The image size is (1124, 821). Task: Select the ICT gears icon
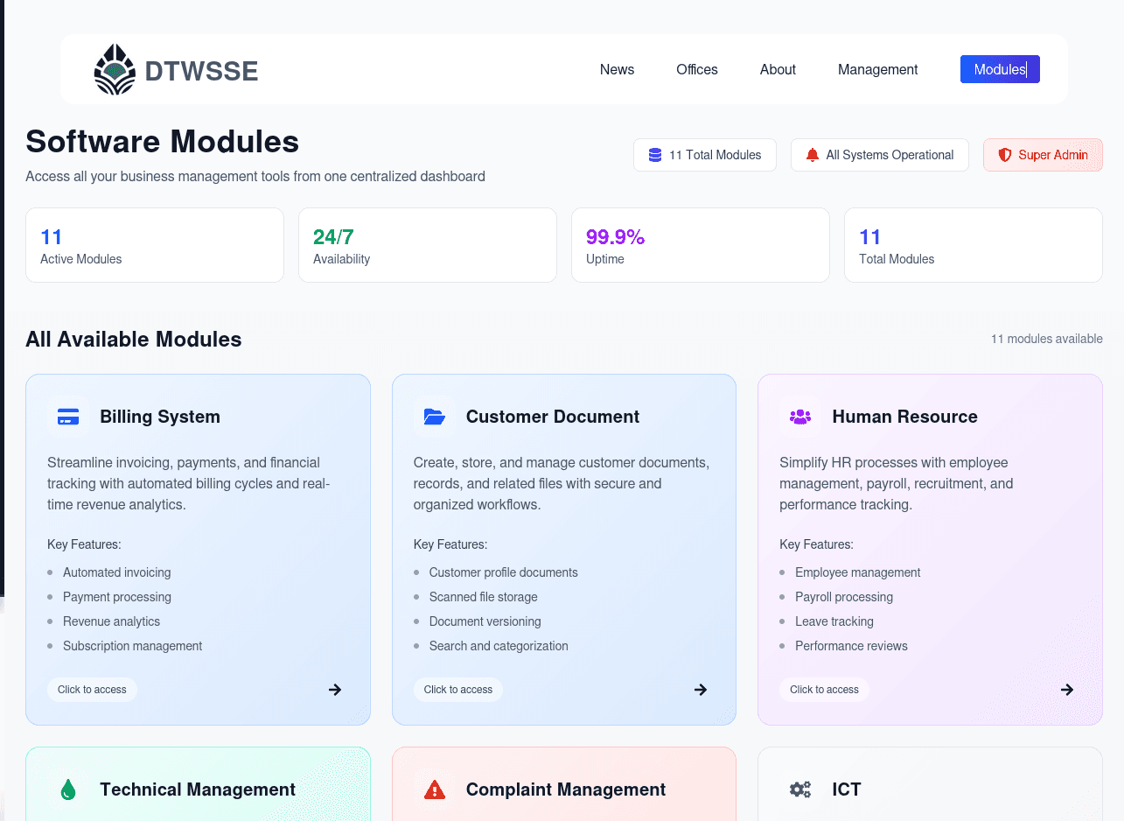[800, 789]
